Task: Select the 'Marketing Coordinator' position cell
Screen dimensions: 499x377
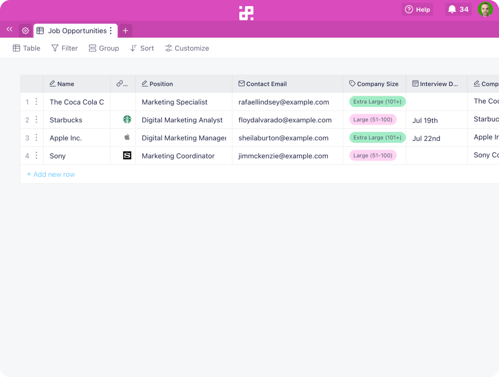Action: point(184,156)
